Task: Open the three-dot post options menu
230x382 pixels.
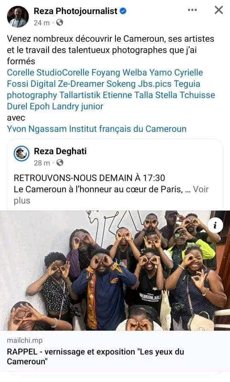Action: [x=192, y=10]
